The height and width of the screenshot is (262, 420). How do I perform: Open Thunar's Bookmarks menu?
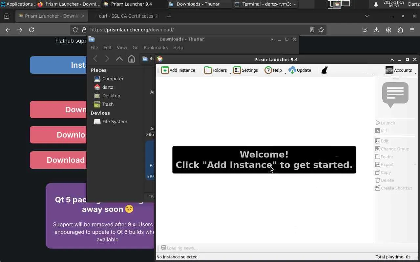[x=156, y=47]
